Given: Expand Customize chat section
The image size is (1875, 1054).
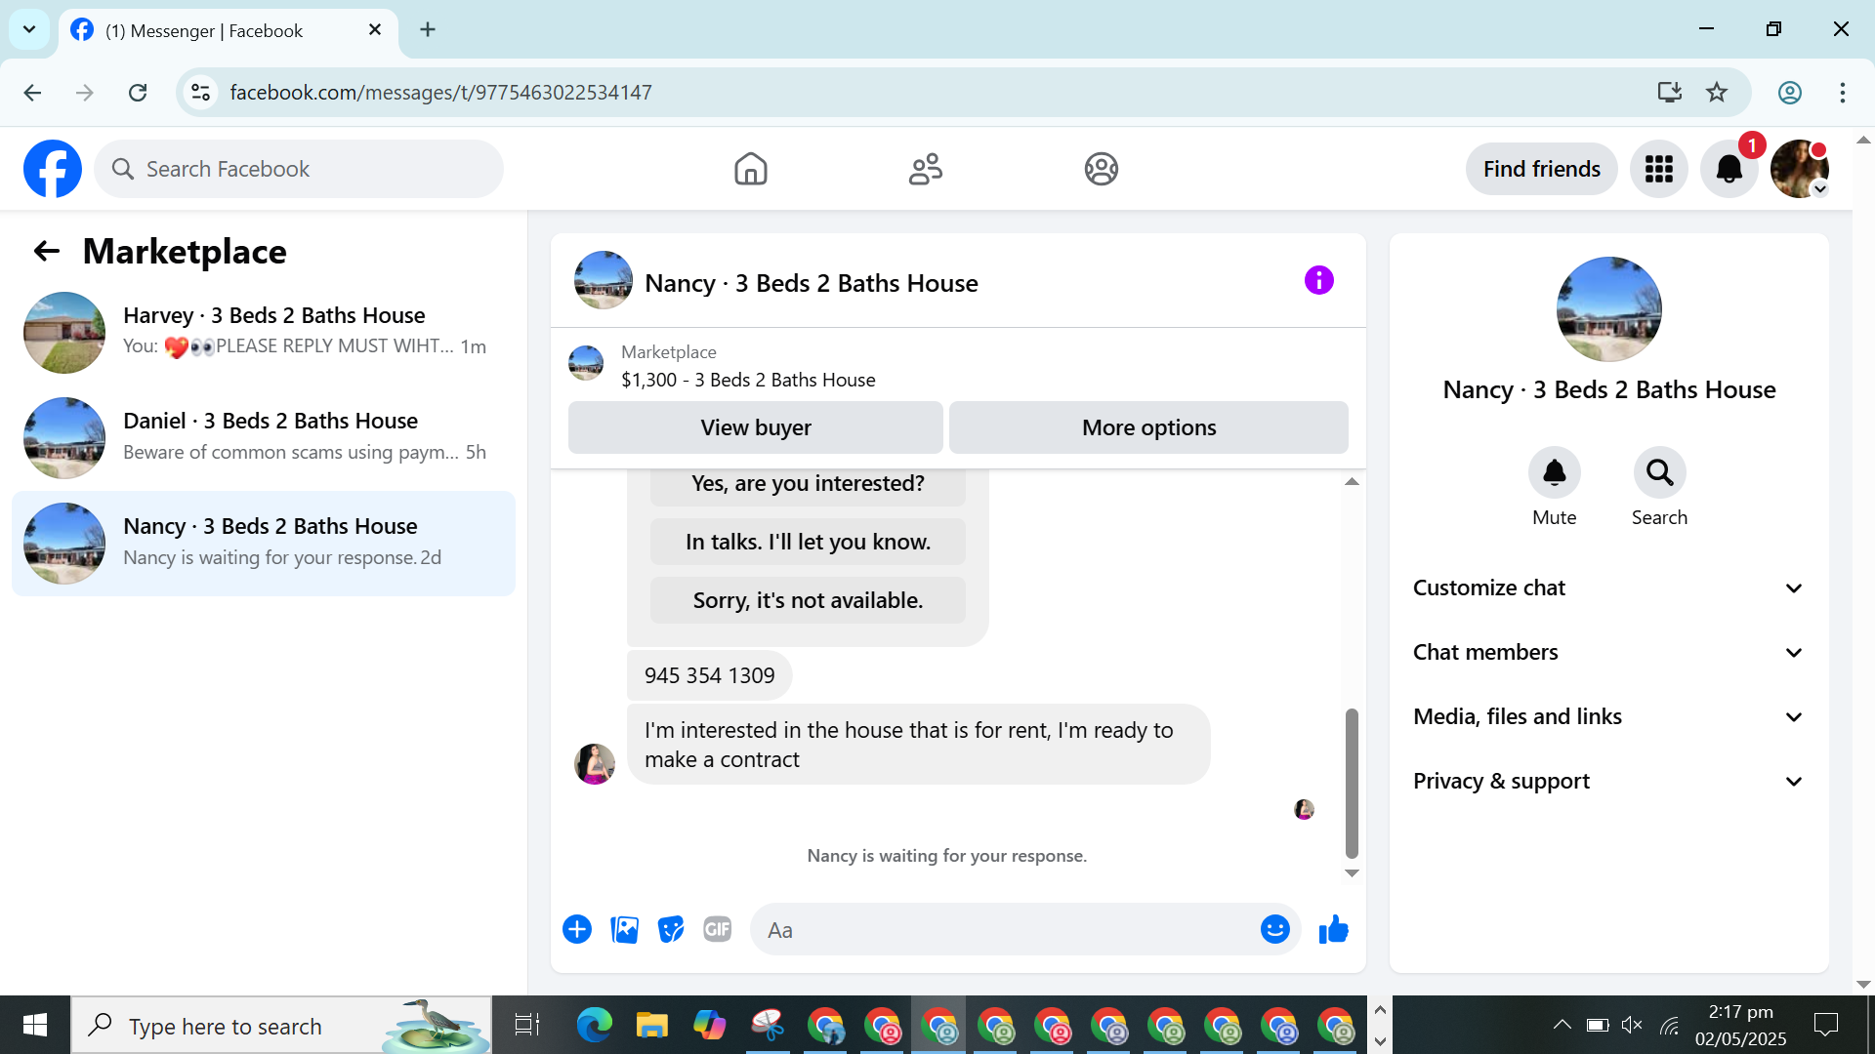Looking at the screenshot, I should point(1608,588).
